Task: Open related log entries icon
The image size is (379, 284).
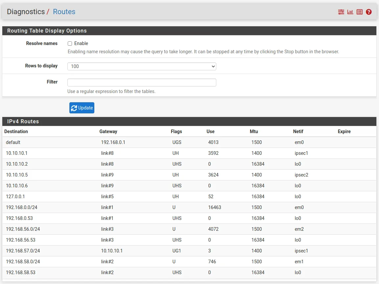Action: tap(360, 12)
